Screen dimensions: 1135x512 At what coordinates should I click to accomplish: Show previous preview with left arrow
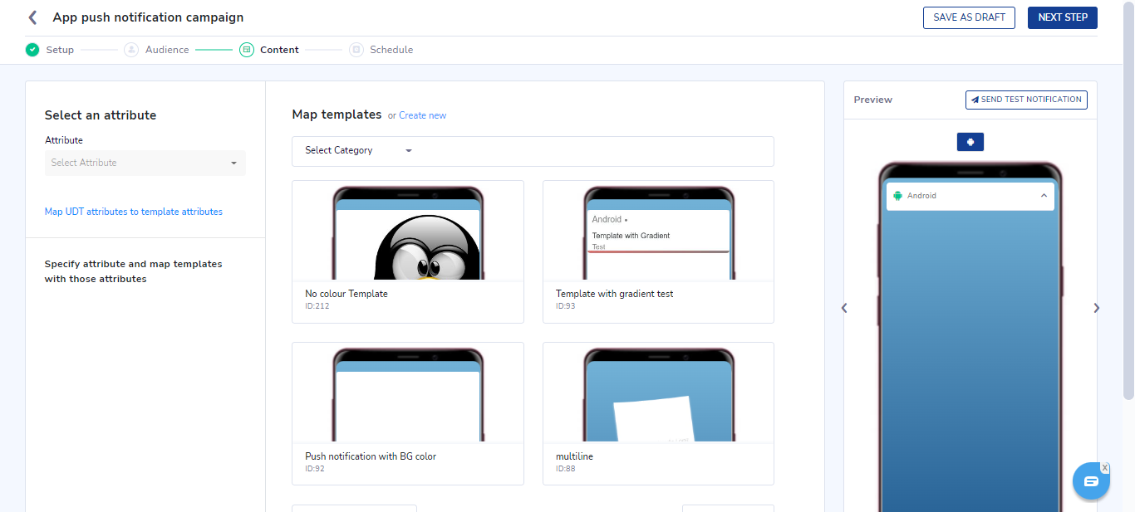844,308
